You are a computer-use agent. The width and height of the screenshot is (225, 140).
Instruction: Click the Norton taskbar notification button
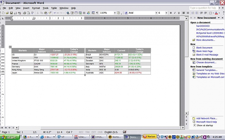tap(149, 136)
